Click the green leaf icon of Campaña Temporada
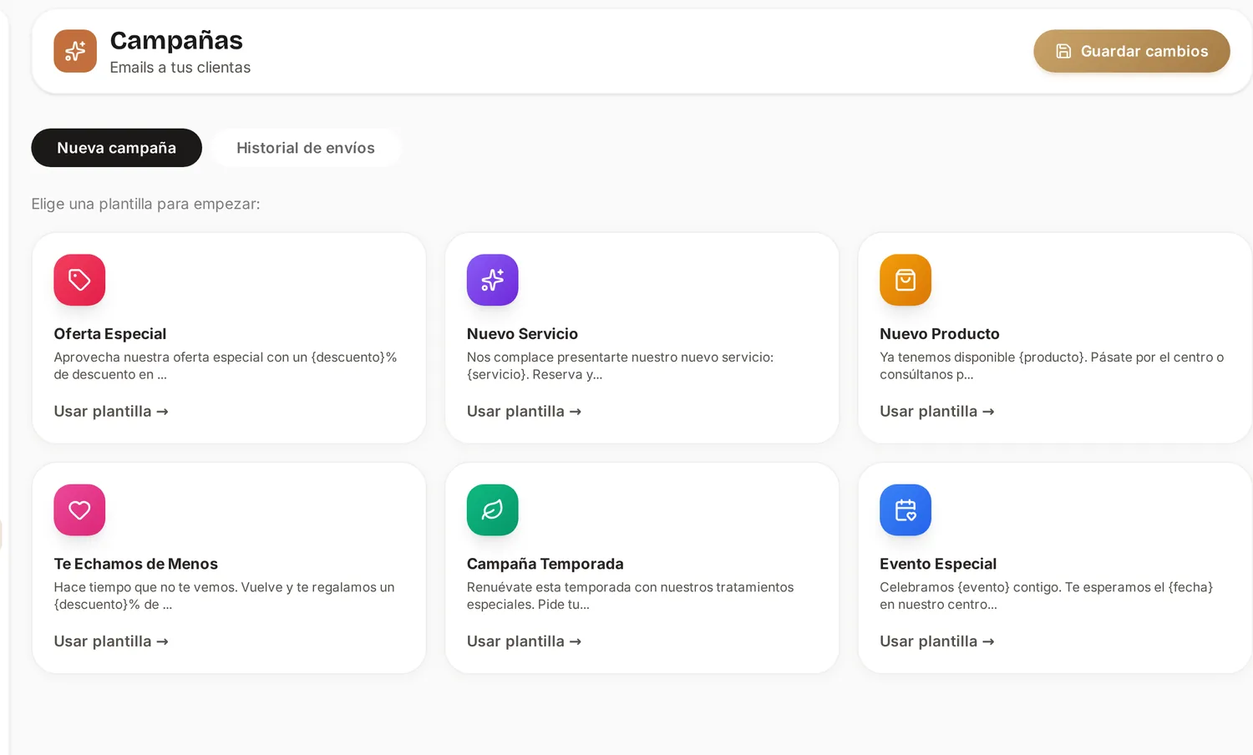Screen dimensions: 1253x755 (492, 509)
